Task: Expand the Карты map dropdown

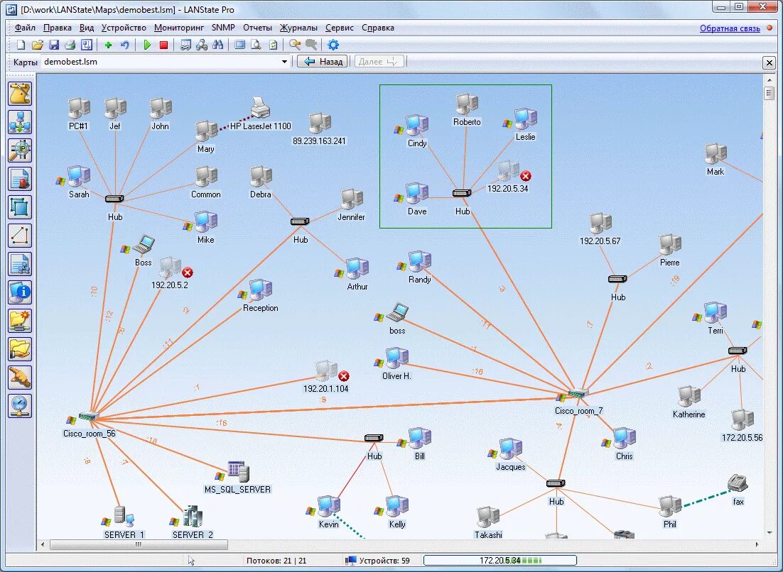Action: point(284,62)
